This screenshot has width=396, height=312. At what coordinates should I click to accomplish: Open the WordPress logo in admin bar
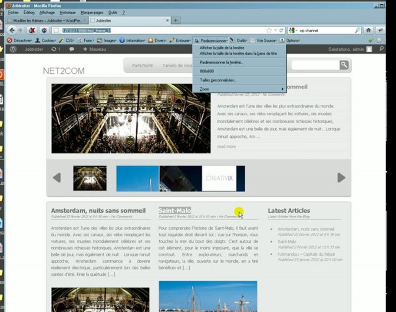[13, 49]
